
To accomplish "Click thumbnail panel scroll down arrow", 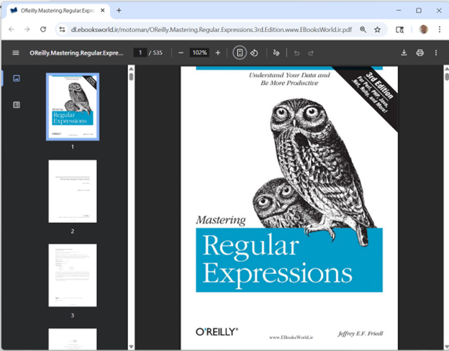I will [131, 347].
